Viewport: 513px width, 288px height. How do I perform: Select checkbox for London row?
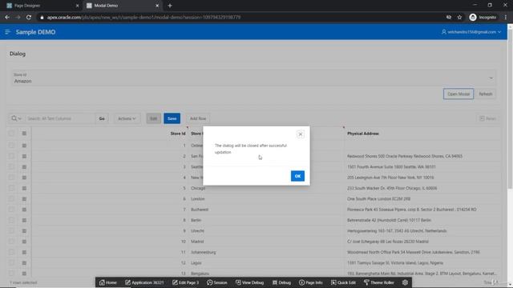[11, 199]
